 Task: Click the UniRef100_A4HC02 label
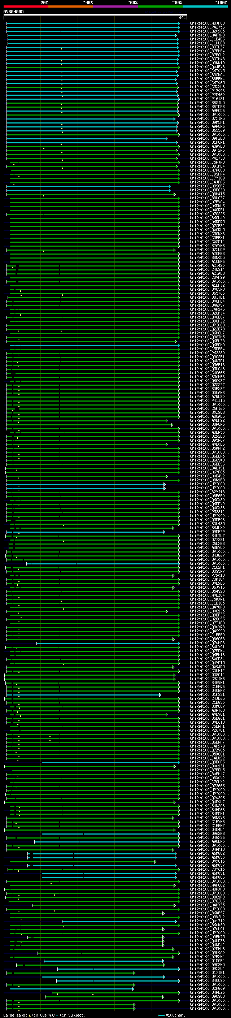click(x=207, y=885)
